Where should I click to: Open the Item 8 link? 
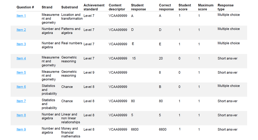pos(21,115)
